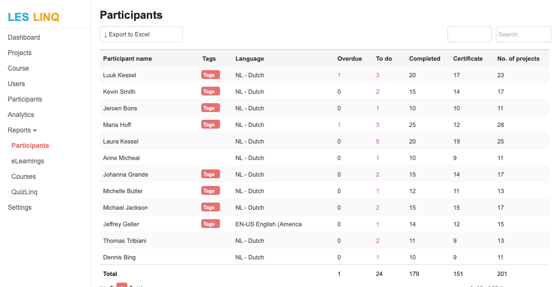This screenshot has width=558, height=287.
Task: Click the name Michelle Butler
Action: click(x=123, y=191)
